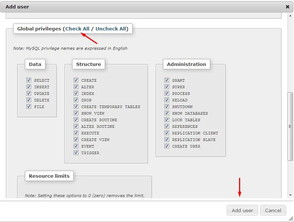This screenshot has width=294, height=222.
Task: Uncheck the DROP structure privilege
Action: coord(76,100)
